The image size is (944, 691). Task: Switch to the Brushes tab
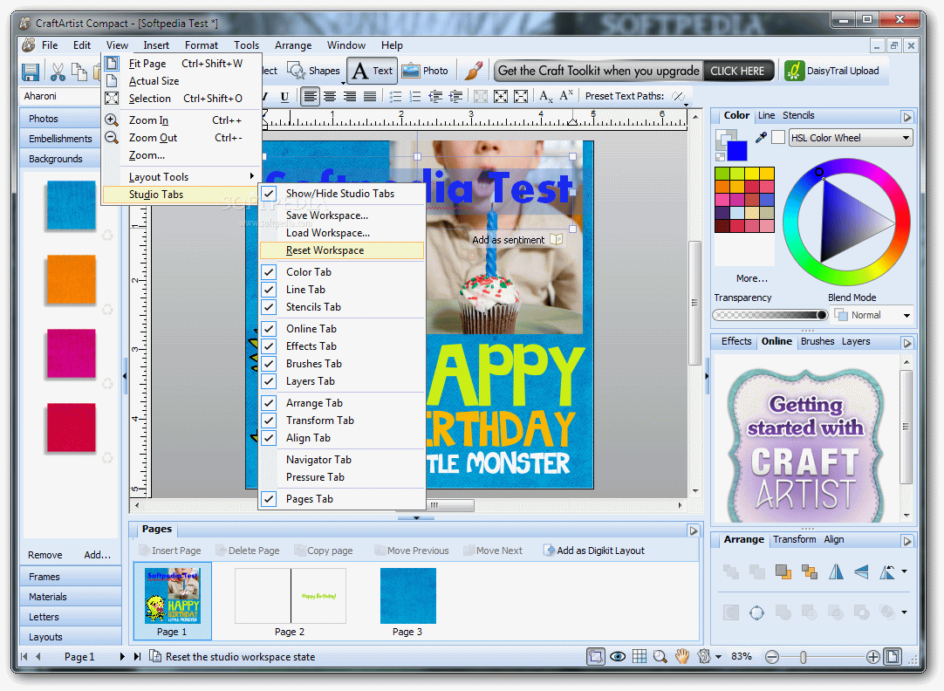(817, 341)
